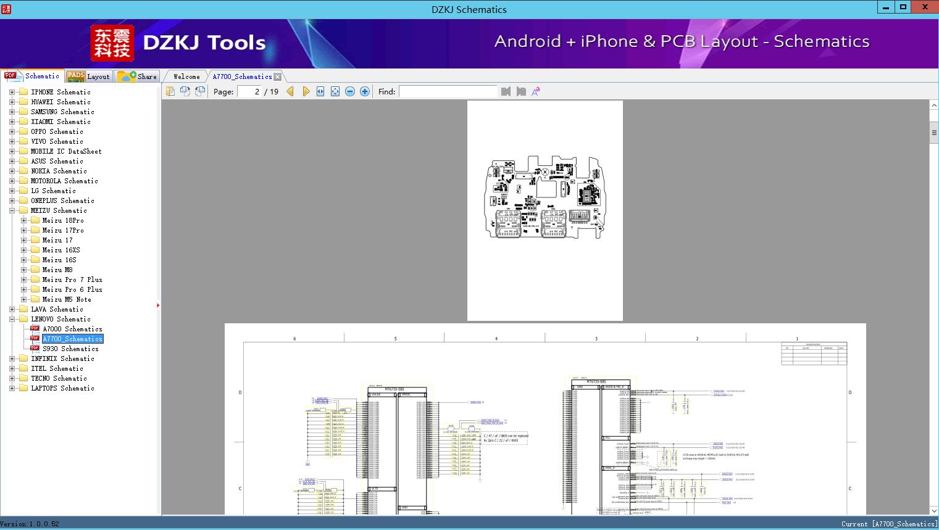This screenshot has height=530, width=939.
Task: Click the find next icon
Action: (x=521, y=91)
